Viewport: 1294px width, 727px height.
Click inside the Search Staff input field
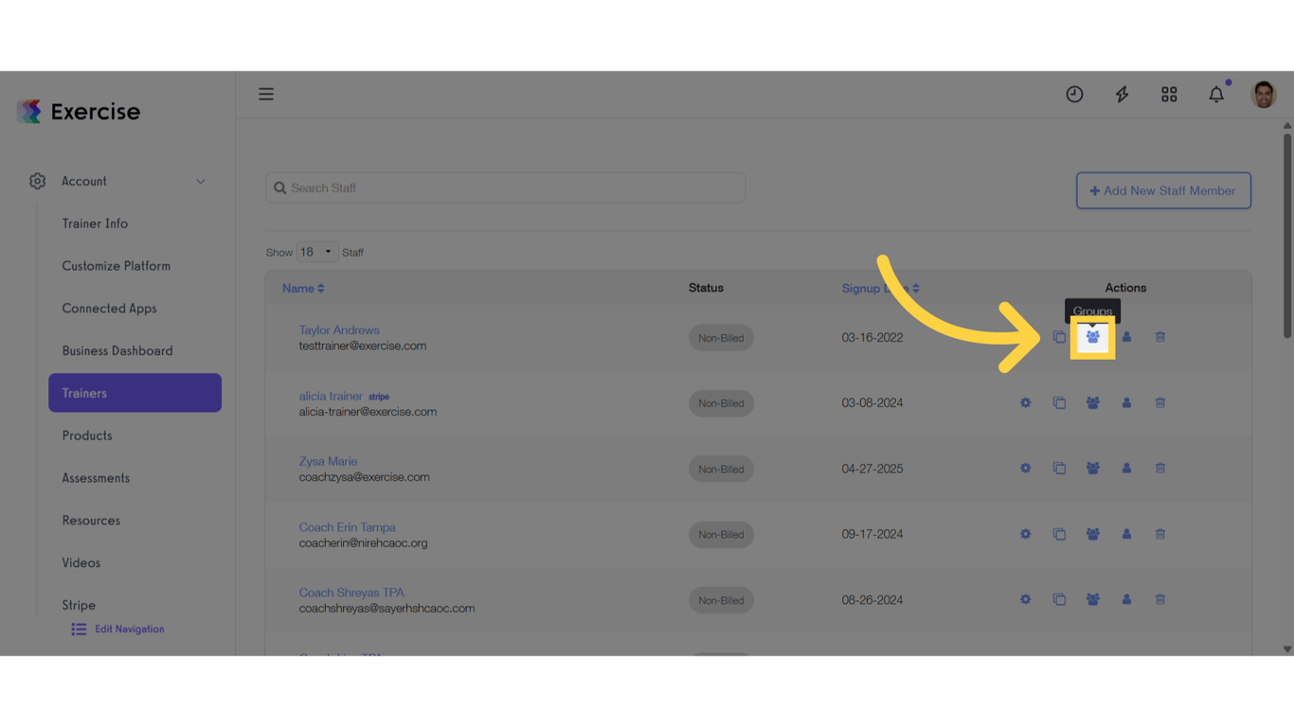[474, 187]
